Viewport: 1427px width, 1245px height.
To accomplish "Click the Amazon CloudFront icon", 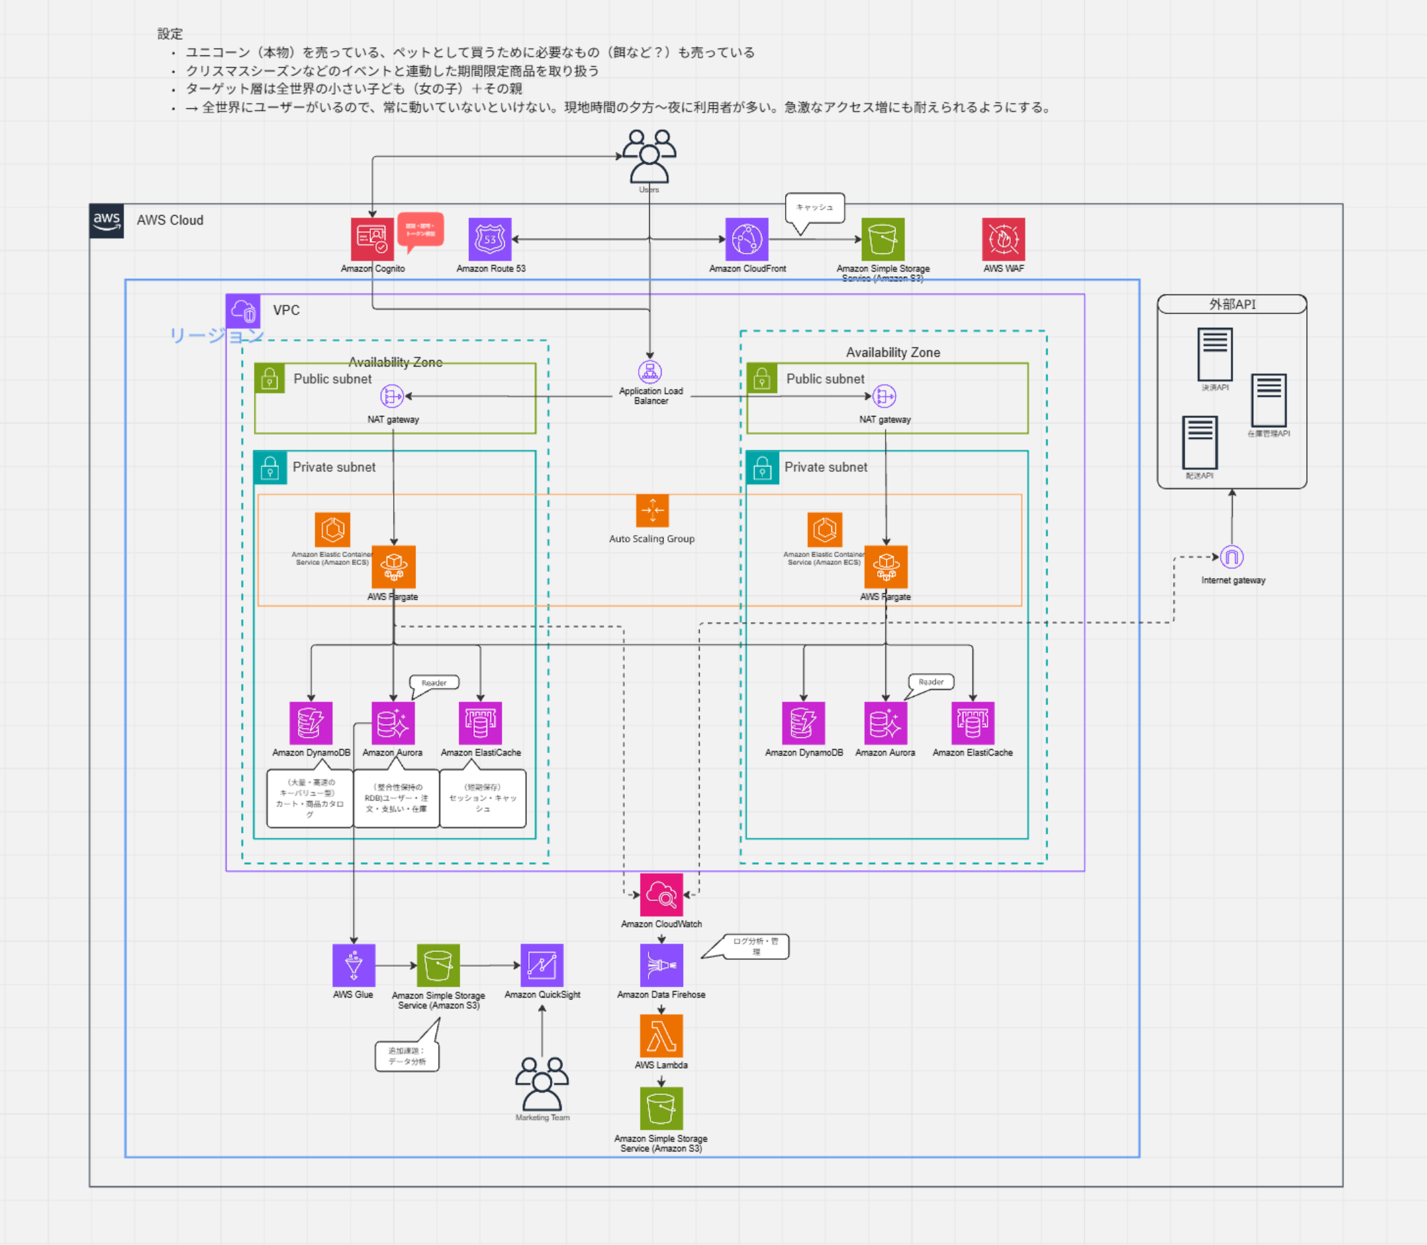I will click(x=747, y=239).
